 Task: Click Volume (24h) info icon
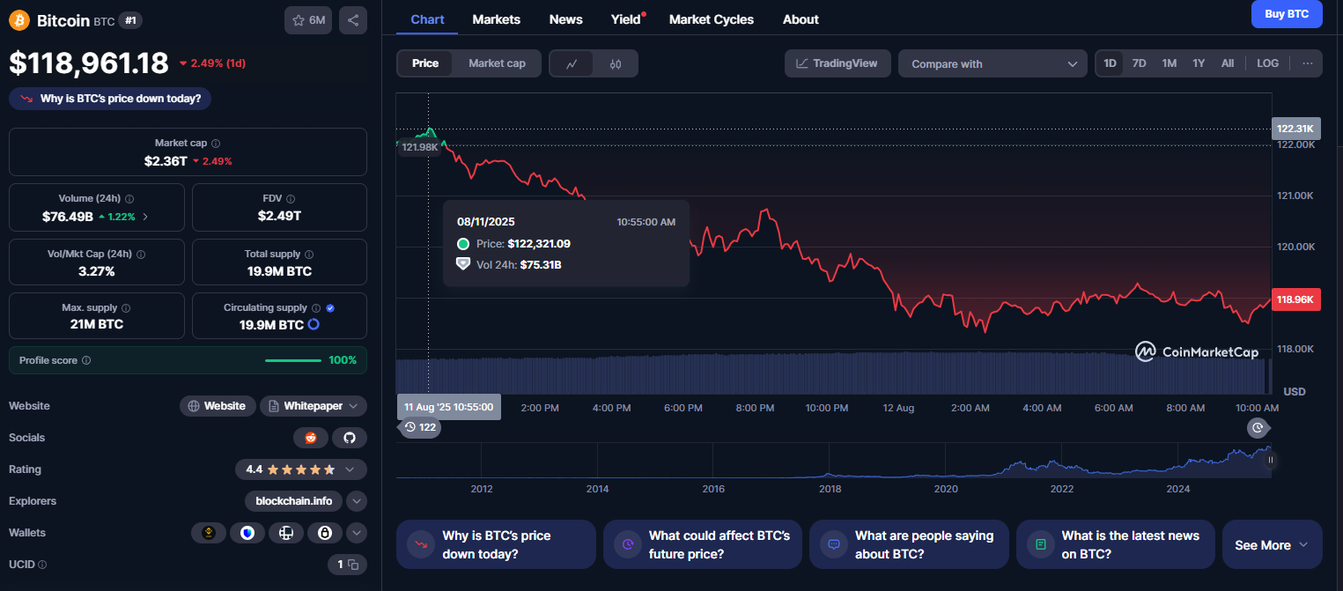[129, 199]
